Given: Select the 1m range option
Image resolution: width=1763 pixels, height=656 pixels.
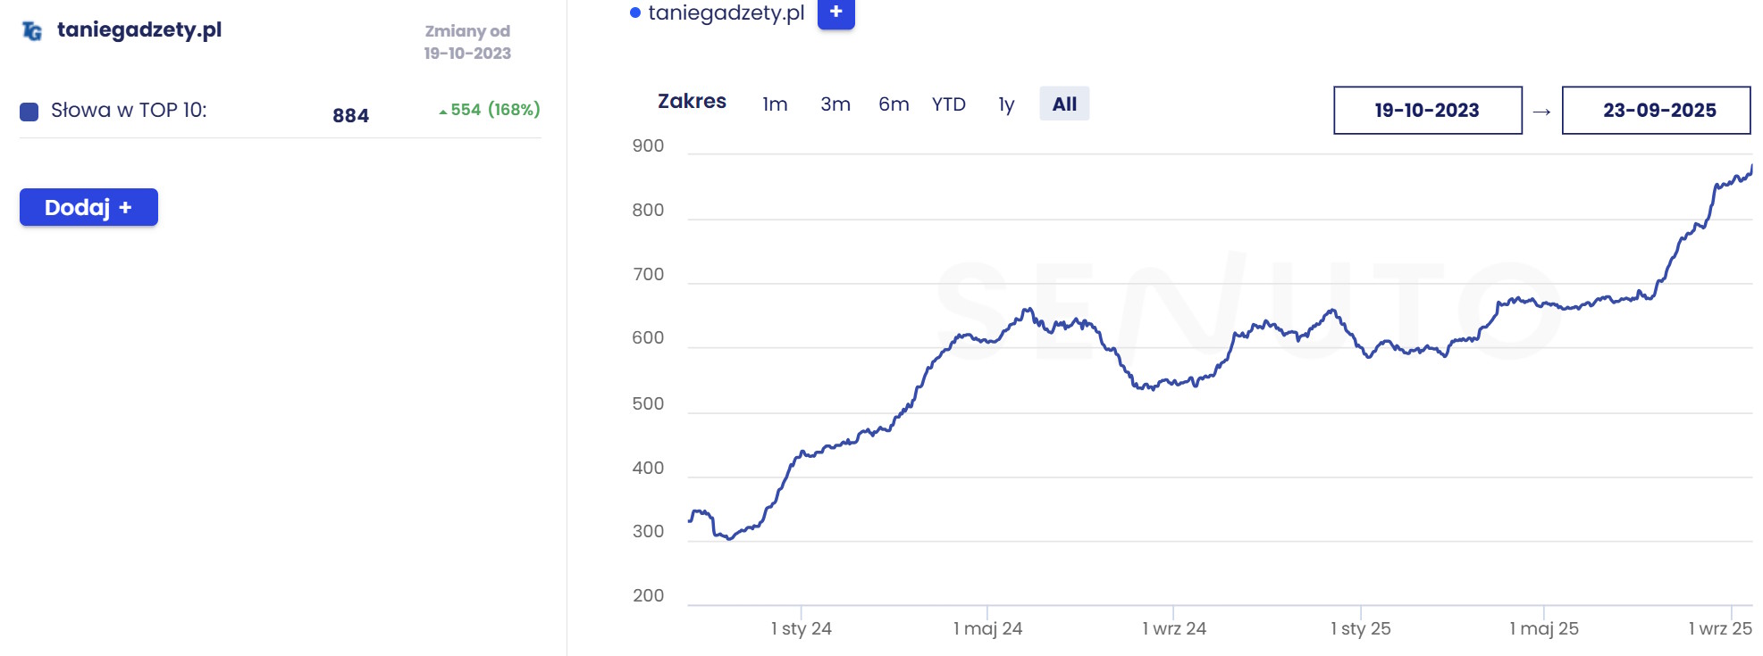Looking at the screenshot, I should tap(775, 104).
